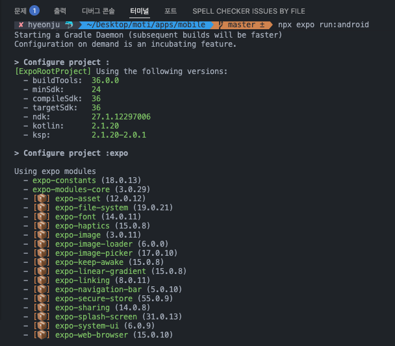Click expo-secure-store module name
395x346 pixels.
[x=94, y=299]
